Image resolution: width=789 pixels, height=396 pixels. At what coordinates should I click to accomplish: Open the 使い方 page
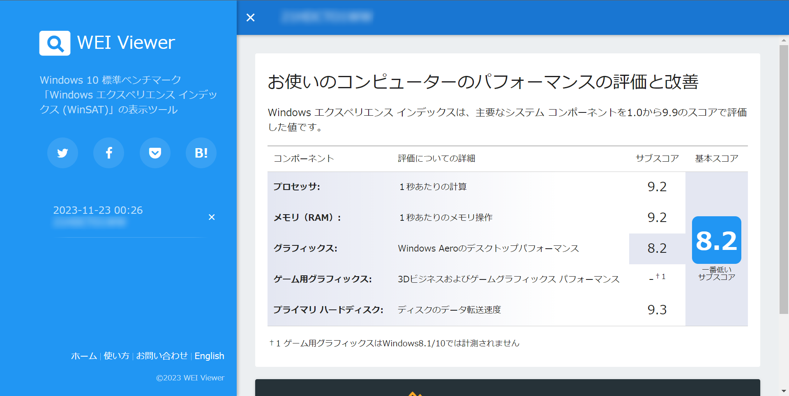[x=116, y=356]
